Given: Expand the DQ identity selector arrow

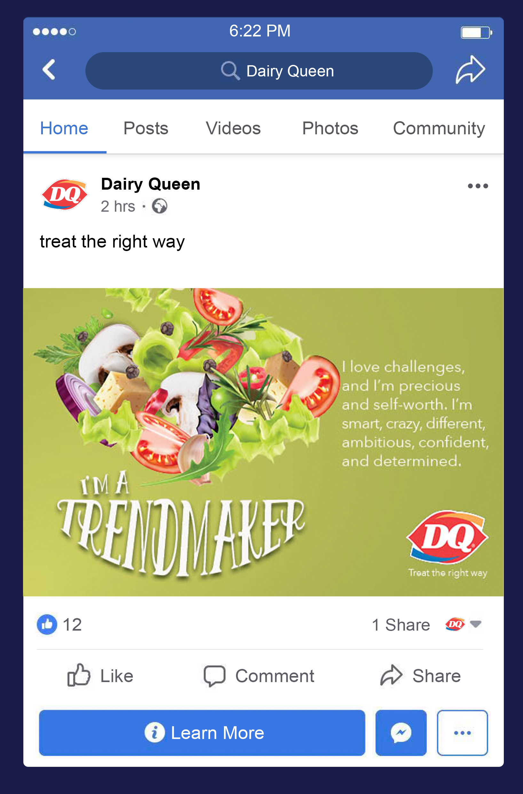Looking at the screenshot, I should click(x=475, y=624).
